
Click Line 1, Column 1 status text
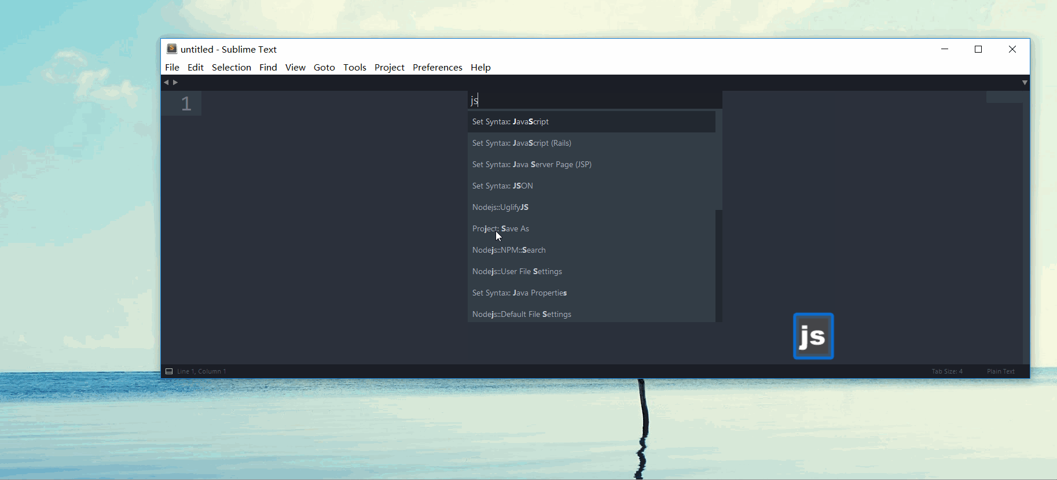201,371
